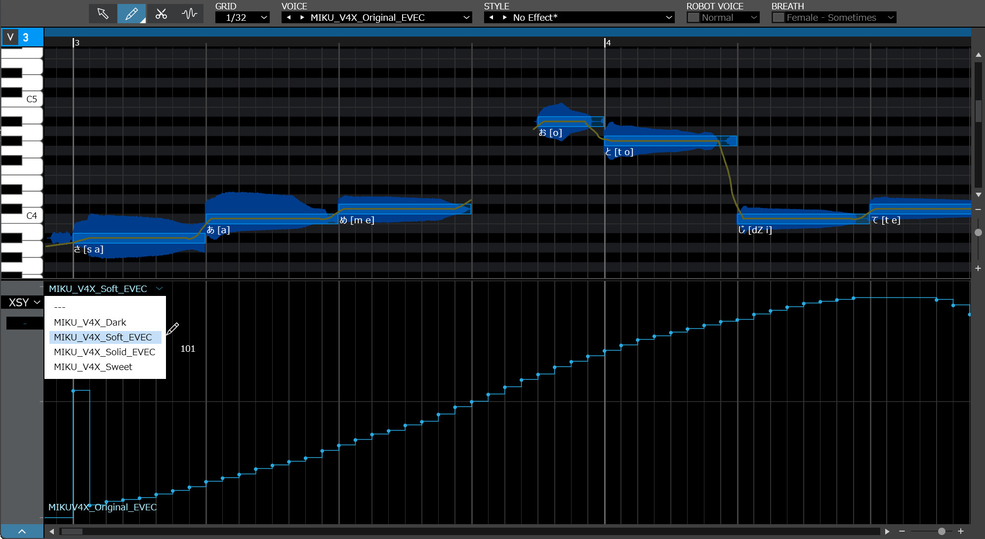The image size is (985, 539).
Task: Click horizontal zoom plus button
Action: pyautogui.click(x=961, y=531)
